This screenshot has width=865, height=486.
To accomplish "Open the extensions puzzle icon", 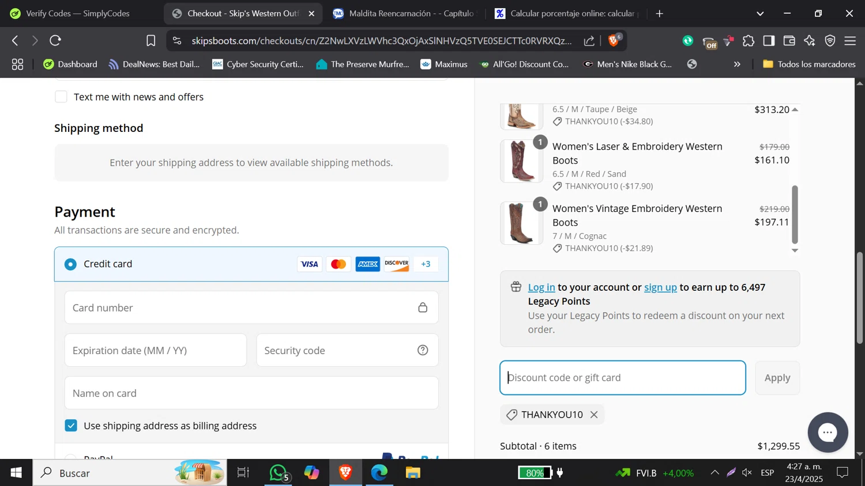I will click(x=749, y=40).
